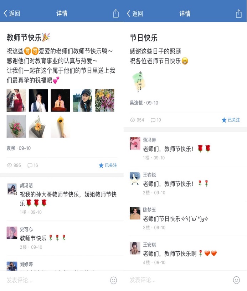The height and width of the screenshot is (291, 247).
Task: Open the sunflower bouquet photo thumbnail
Action: 60,127
